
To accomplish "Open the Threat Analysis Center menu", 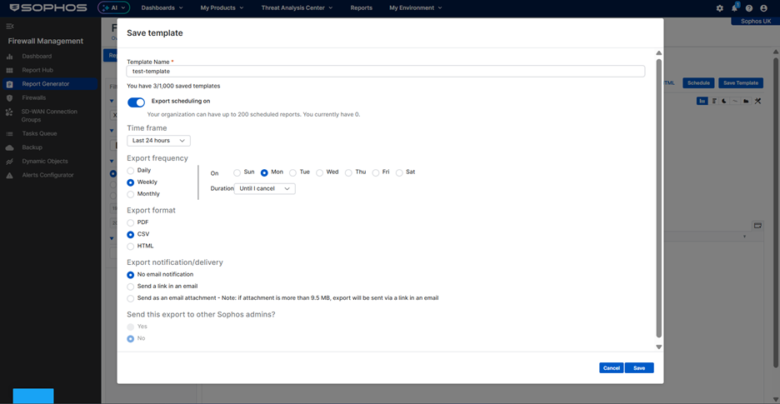I will tap(297, 7).
